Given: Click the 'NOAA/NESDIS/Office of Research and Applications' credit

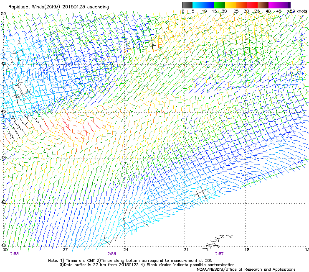Looking at the screenshot, I should (246, 269).
